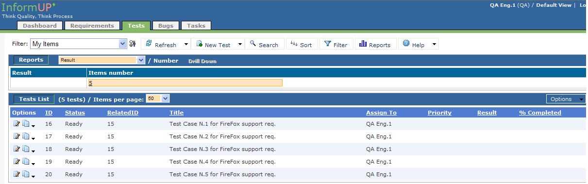Switch to the Requirements tab
The image size is (588, 184).
[92, 26]
